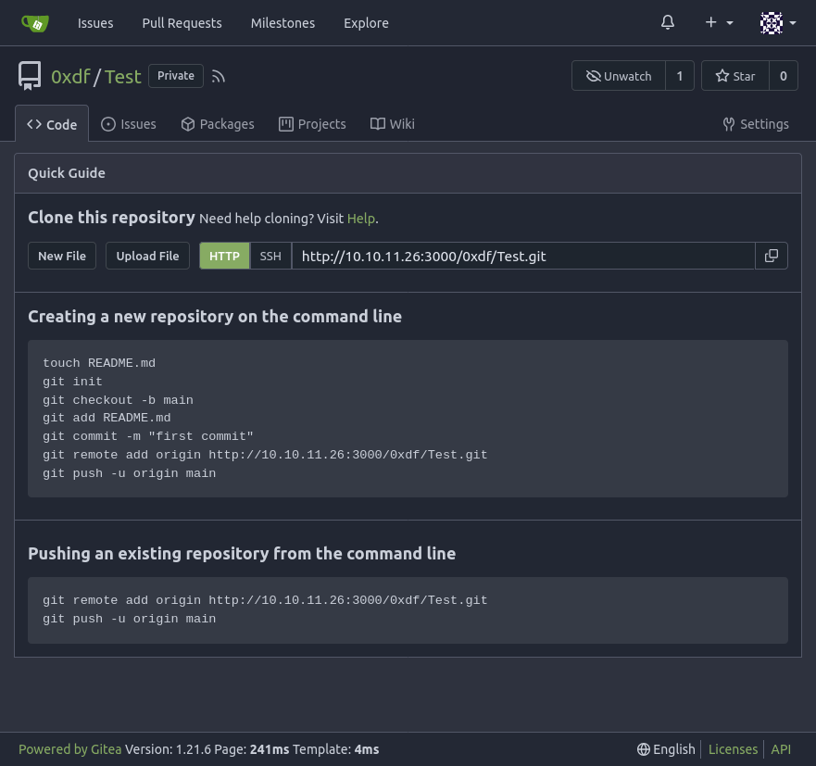
Task: Star the Test repository
Action: point(735,76)
